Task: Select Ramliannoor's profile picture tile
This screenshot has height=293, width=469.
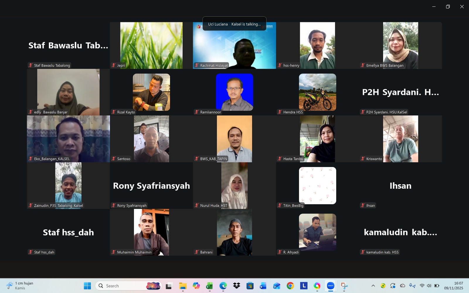Action: point(235,92)
